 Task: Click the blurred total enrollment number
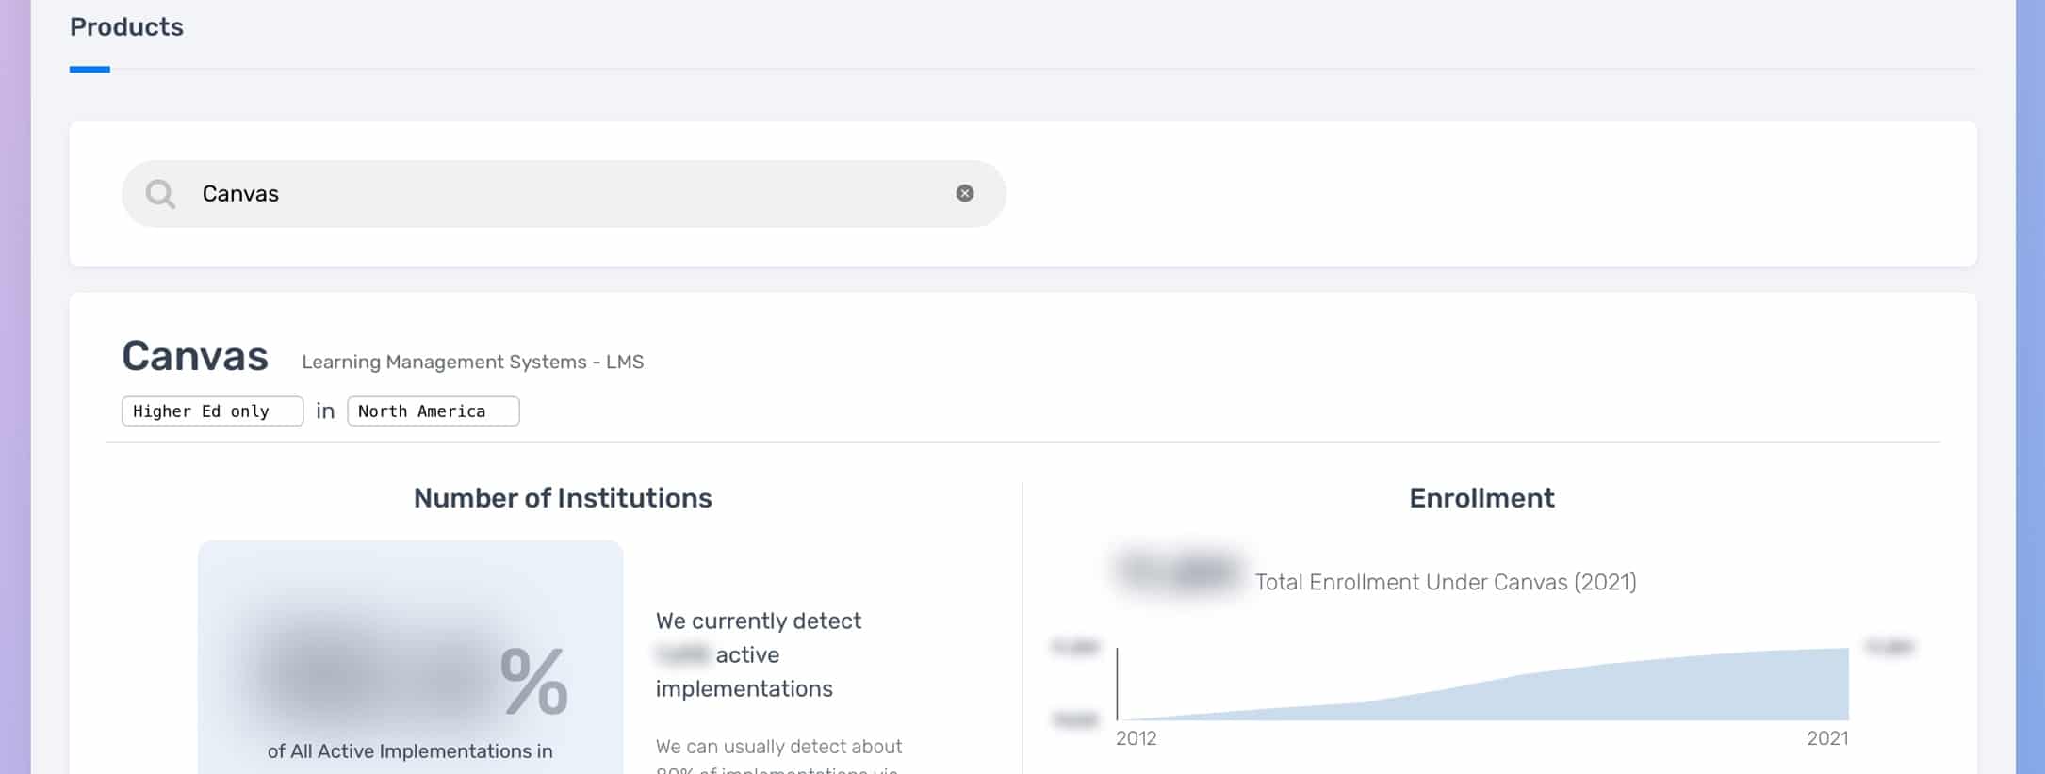pos(1178,572)
